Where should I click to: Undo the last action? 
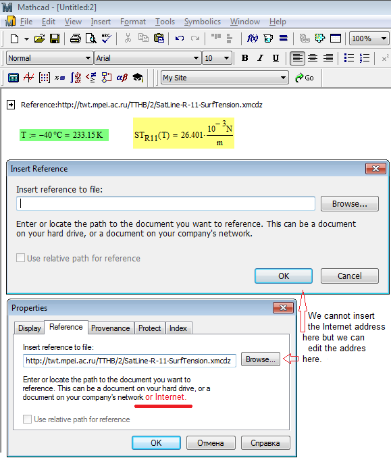[x=180, y=38]
